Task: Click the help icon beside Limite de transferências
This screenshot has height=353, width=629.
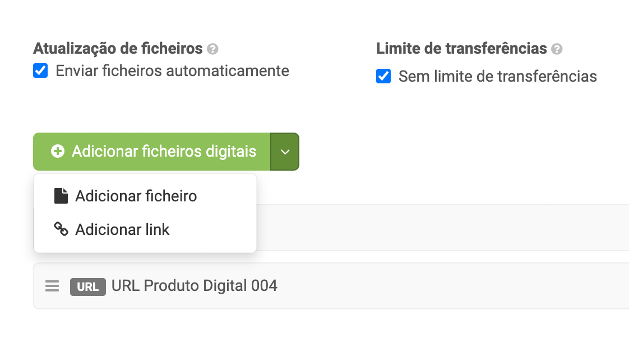Action: tap(557, 49)
